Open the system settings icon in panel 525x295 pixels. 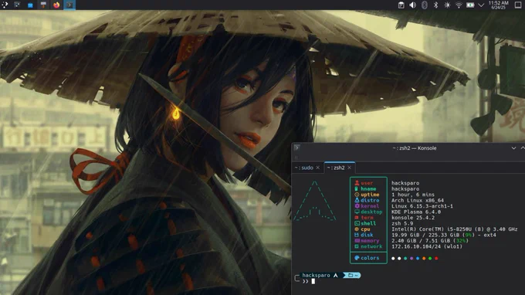(17, 5)
